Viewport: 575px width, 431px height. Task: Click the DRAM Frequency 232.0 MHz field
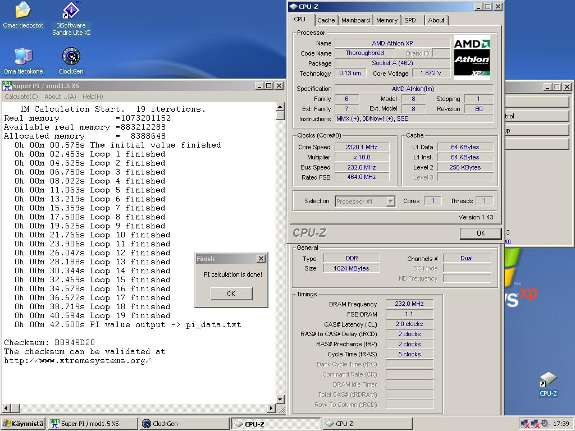pyautogui.click(x=409, y=304)
